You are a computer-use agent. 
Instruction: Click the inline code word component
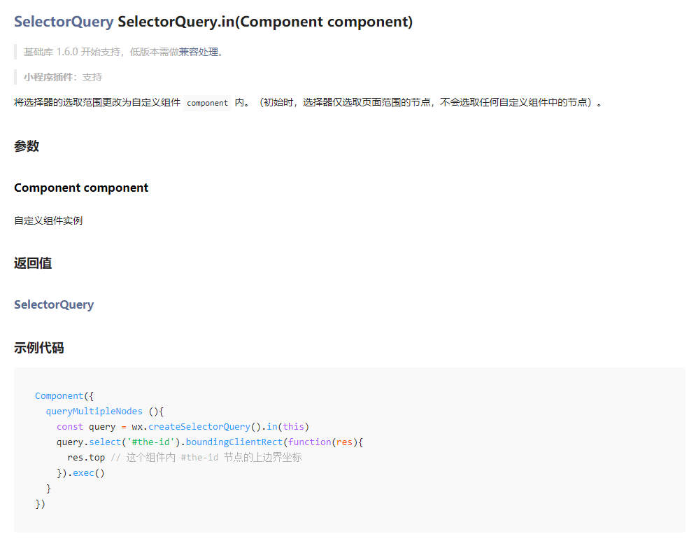tap(207, 103)
